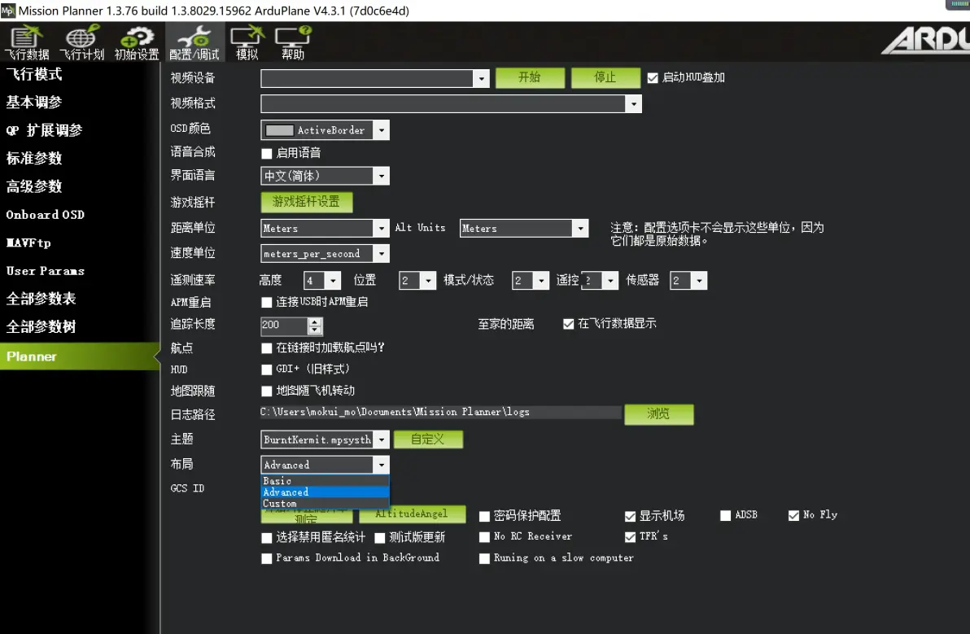
Task: Click the 自定义 theme customize button
Action: [x=427, y=439]
